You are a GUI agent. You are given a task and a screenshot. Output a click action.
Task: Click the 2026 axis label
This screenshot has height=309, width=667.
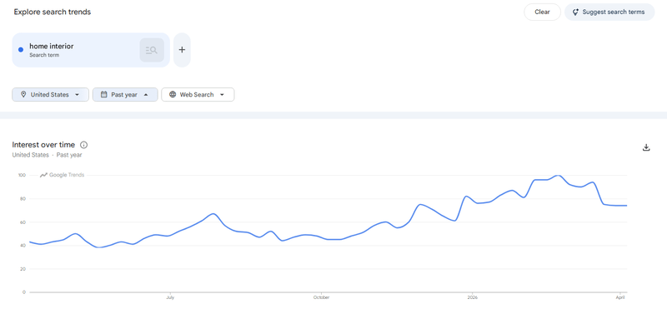pos(472,297)
